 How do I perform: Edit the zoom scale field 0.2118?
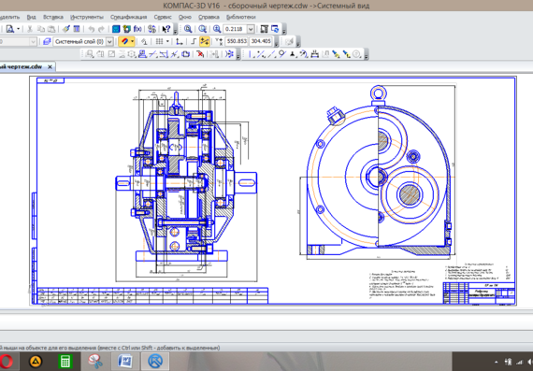pos(236,29)
